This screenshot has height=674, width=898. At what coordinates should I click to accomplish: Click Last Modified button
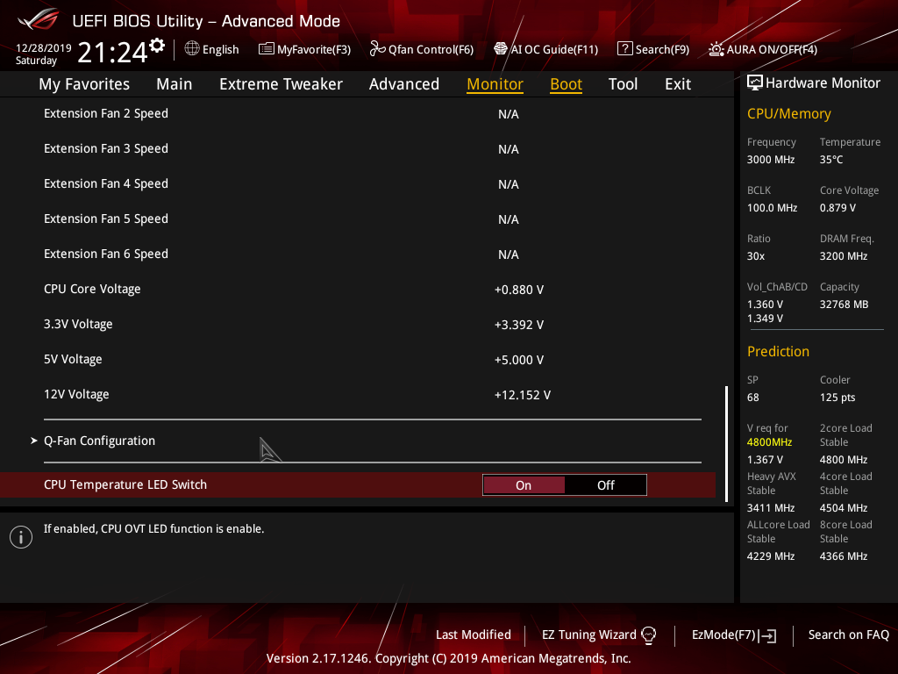(473, 635)
